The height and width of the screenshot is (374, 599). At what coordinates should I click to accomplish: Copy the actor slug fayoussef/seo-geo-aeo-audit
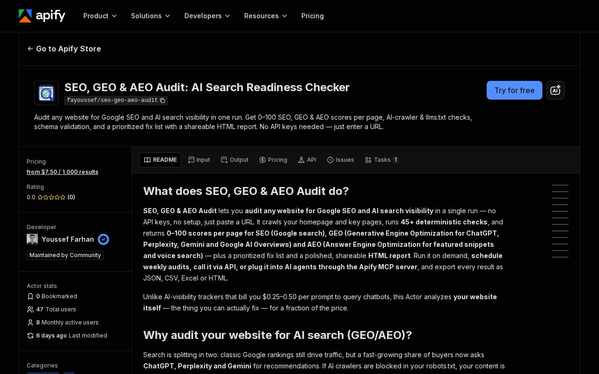tap(162, 101)
